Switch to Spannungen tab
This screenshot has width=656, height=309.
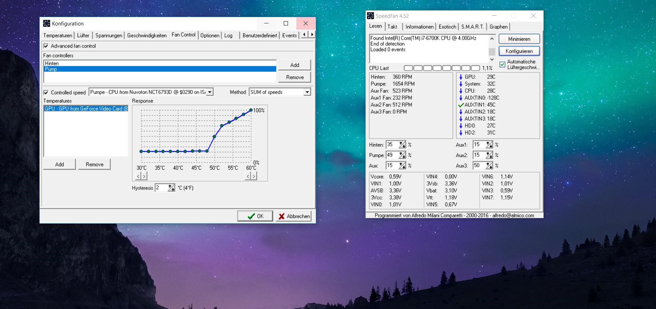point(109,35)
